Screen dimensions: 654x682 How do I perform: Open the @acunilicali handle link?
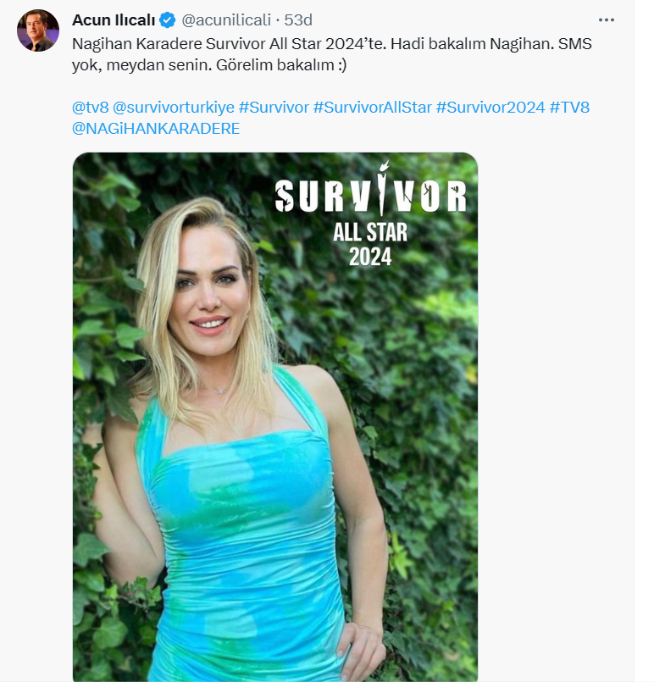click(226, 20)
